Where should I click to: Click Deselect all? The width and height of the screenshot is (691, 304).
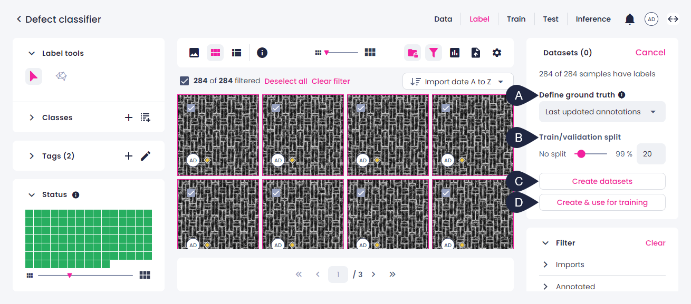pyautogui.click(x=286, y=81)
